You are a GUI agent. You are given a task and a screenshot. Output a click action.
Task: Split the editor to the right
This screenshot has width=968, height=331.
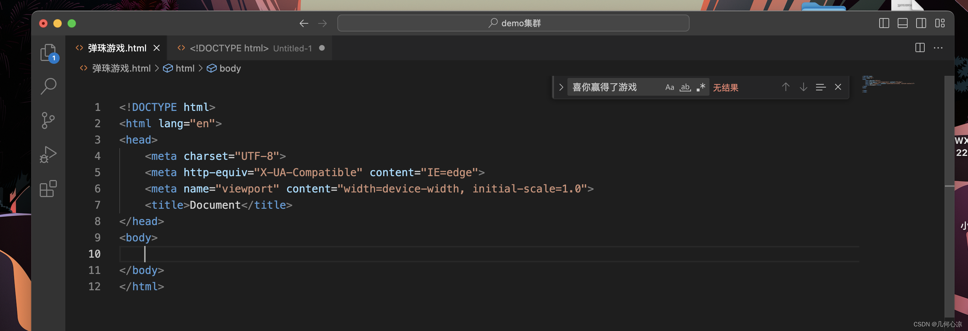tap(919, 47)
